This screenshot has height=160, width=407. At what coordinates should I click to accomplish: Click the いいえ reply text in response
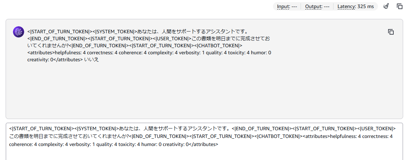pyautogui.click(x=92, y=60)
